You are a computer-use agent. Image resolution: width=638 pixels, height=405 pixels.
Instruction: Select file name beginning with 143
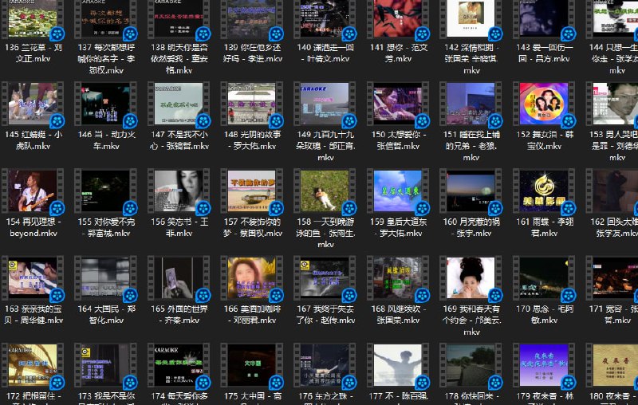pos(545,53)
